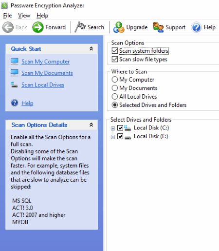Click the Search toolbar label
This screenshot has width=219, height=251.
pos(96,27)
